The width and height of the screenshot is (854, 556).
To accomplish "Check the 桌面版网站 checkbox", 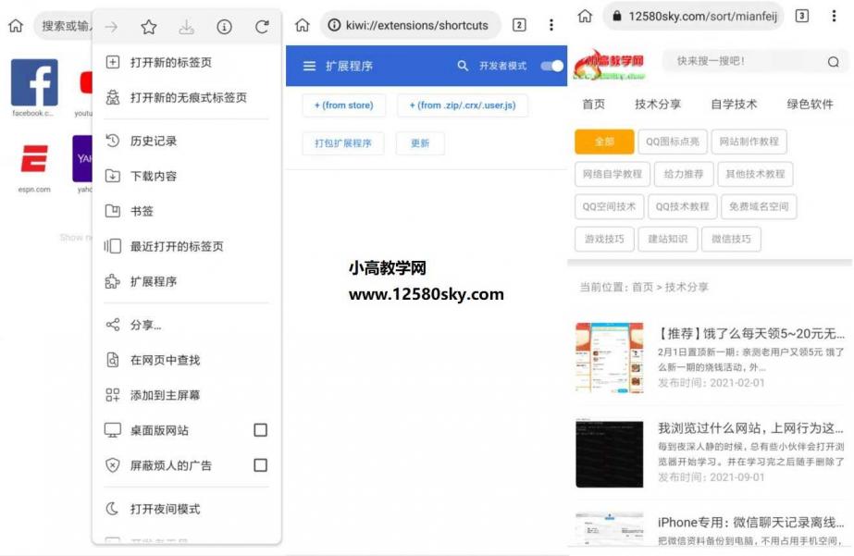I will point(260,429).
